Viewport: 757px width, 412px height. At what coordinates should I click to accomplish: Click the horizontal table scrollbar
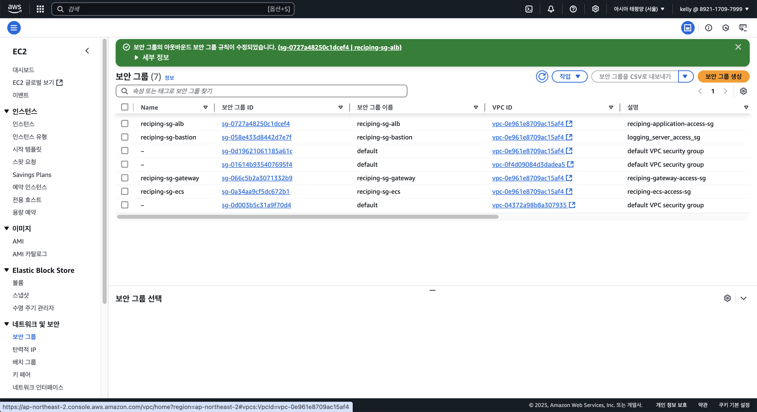coord(308,217)
